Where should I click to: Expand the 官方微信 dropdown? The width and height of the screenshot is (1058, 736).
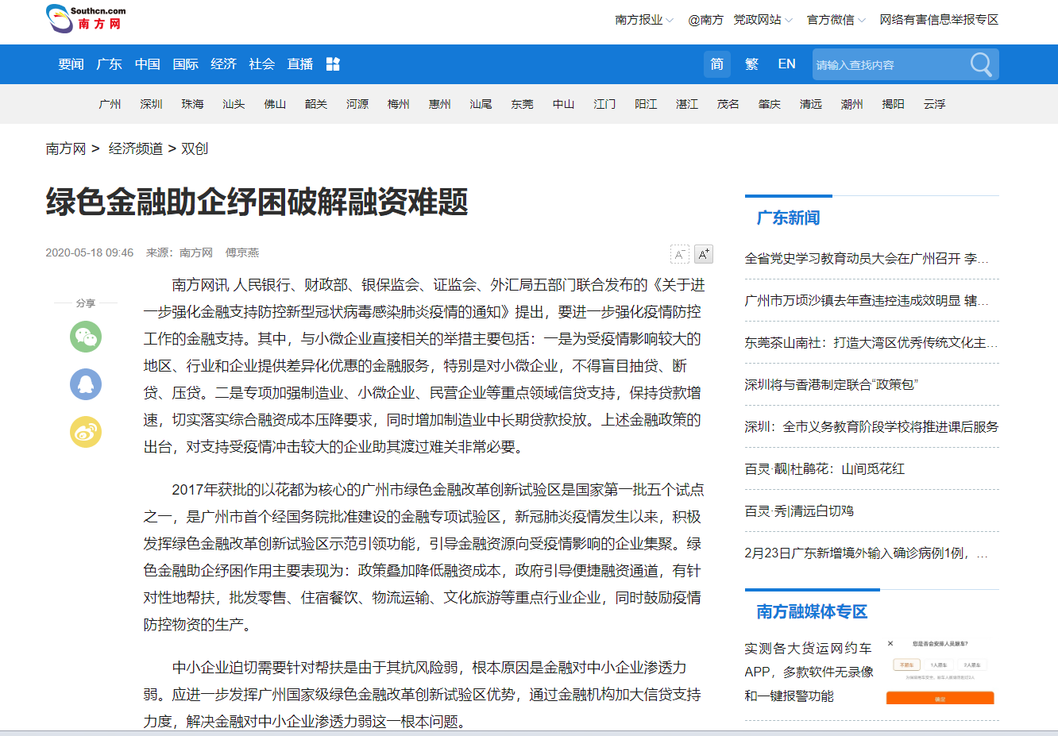[x=836, y=20]
